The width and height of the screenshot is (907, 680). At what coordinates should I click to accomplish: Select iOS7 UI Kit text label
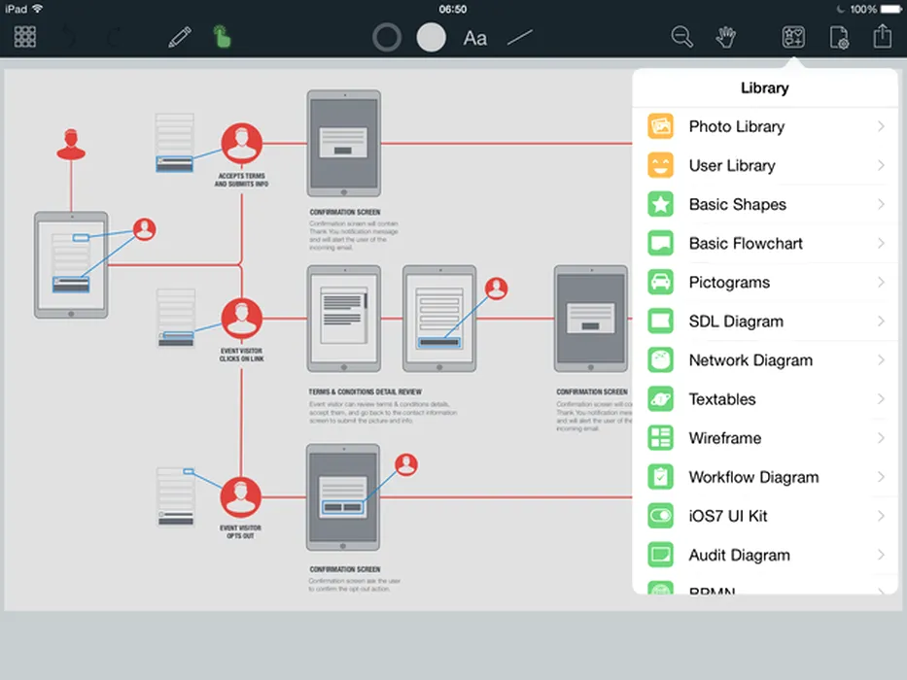tap(728, 517)
